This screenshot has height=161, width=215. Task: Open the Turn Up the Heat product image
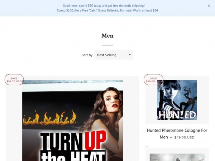pyautogui.click(x=72, y=121)
